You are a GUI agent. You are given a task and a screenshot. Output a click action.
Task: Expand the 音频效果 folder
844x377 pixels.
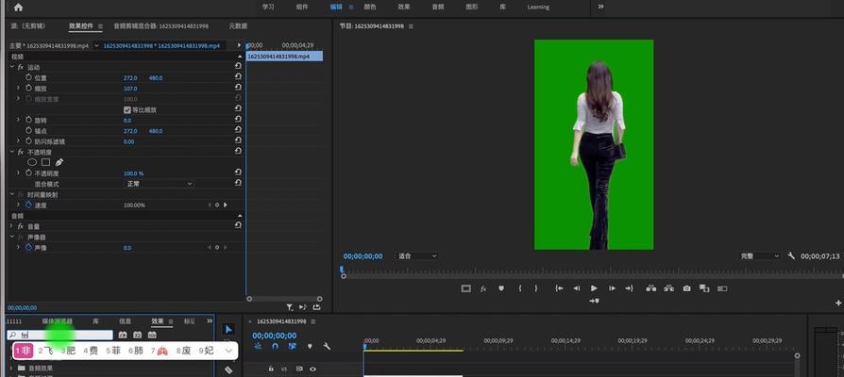pyautogui.click(x=12, y=368)
